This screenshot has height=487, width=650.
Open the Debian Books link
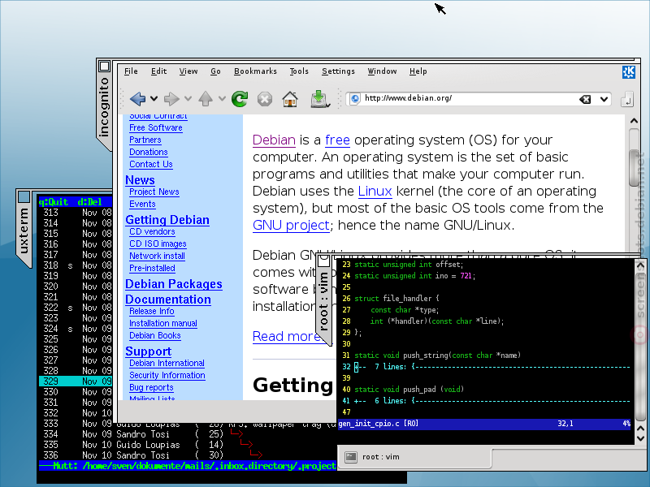(x=155, y=336)
